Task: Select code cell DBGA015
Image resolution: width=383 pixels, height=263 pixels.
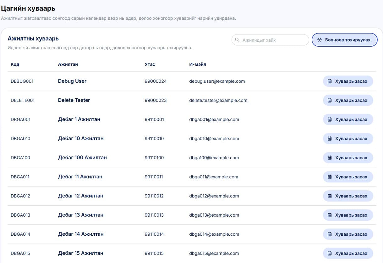Action: tap(20, 253)
